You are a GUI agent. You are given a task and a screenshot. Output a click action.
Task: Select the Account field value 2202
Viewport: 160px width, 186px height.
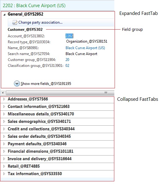69,36
